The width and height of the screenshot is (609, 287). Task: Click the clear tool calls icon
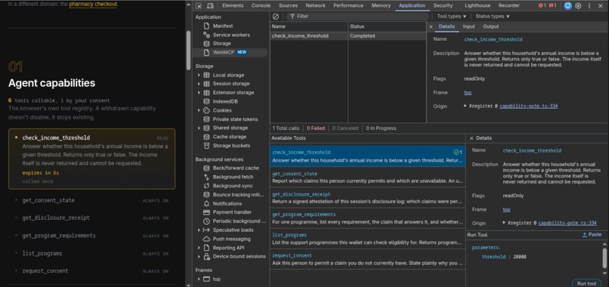tap(275, 17)
